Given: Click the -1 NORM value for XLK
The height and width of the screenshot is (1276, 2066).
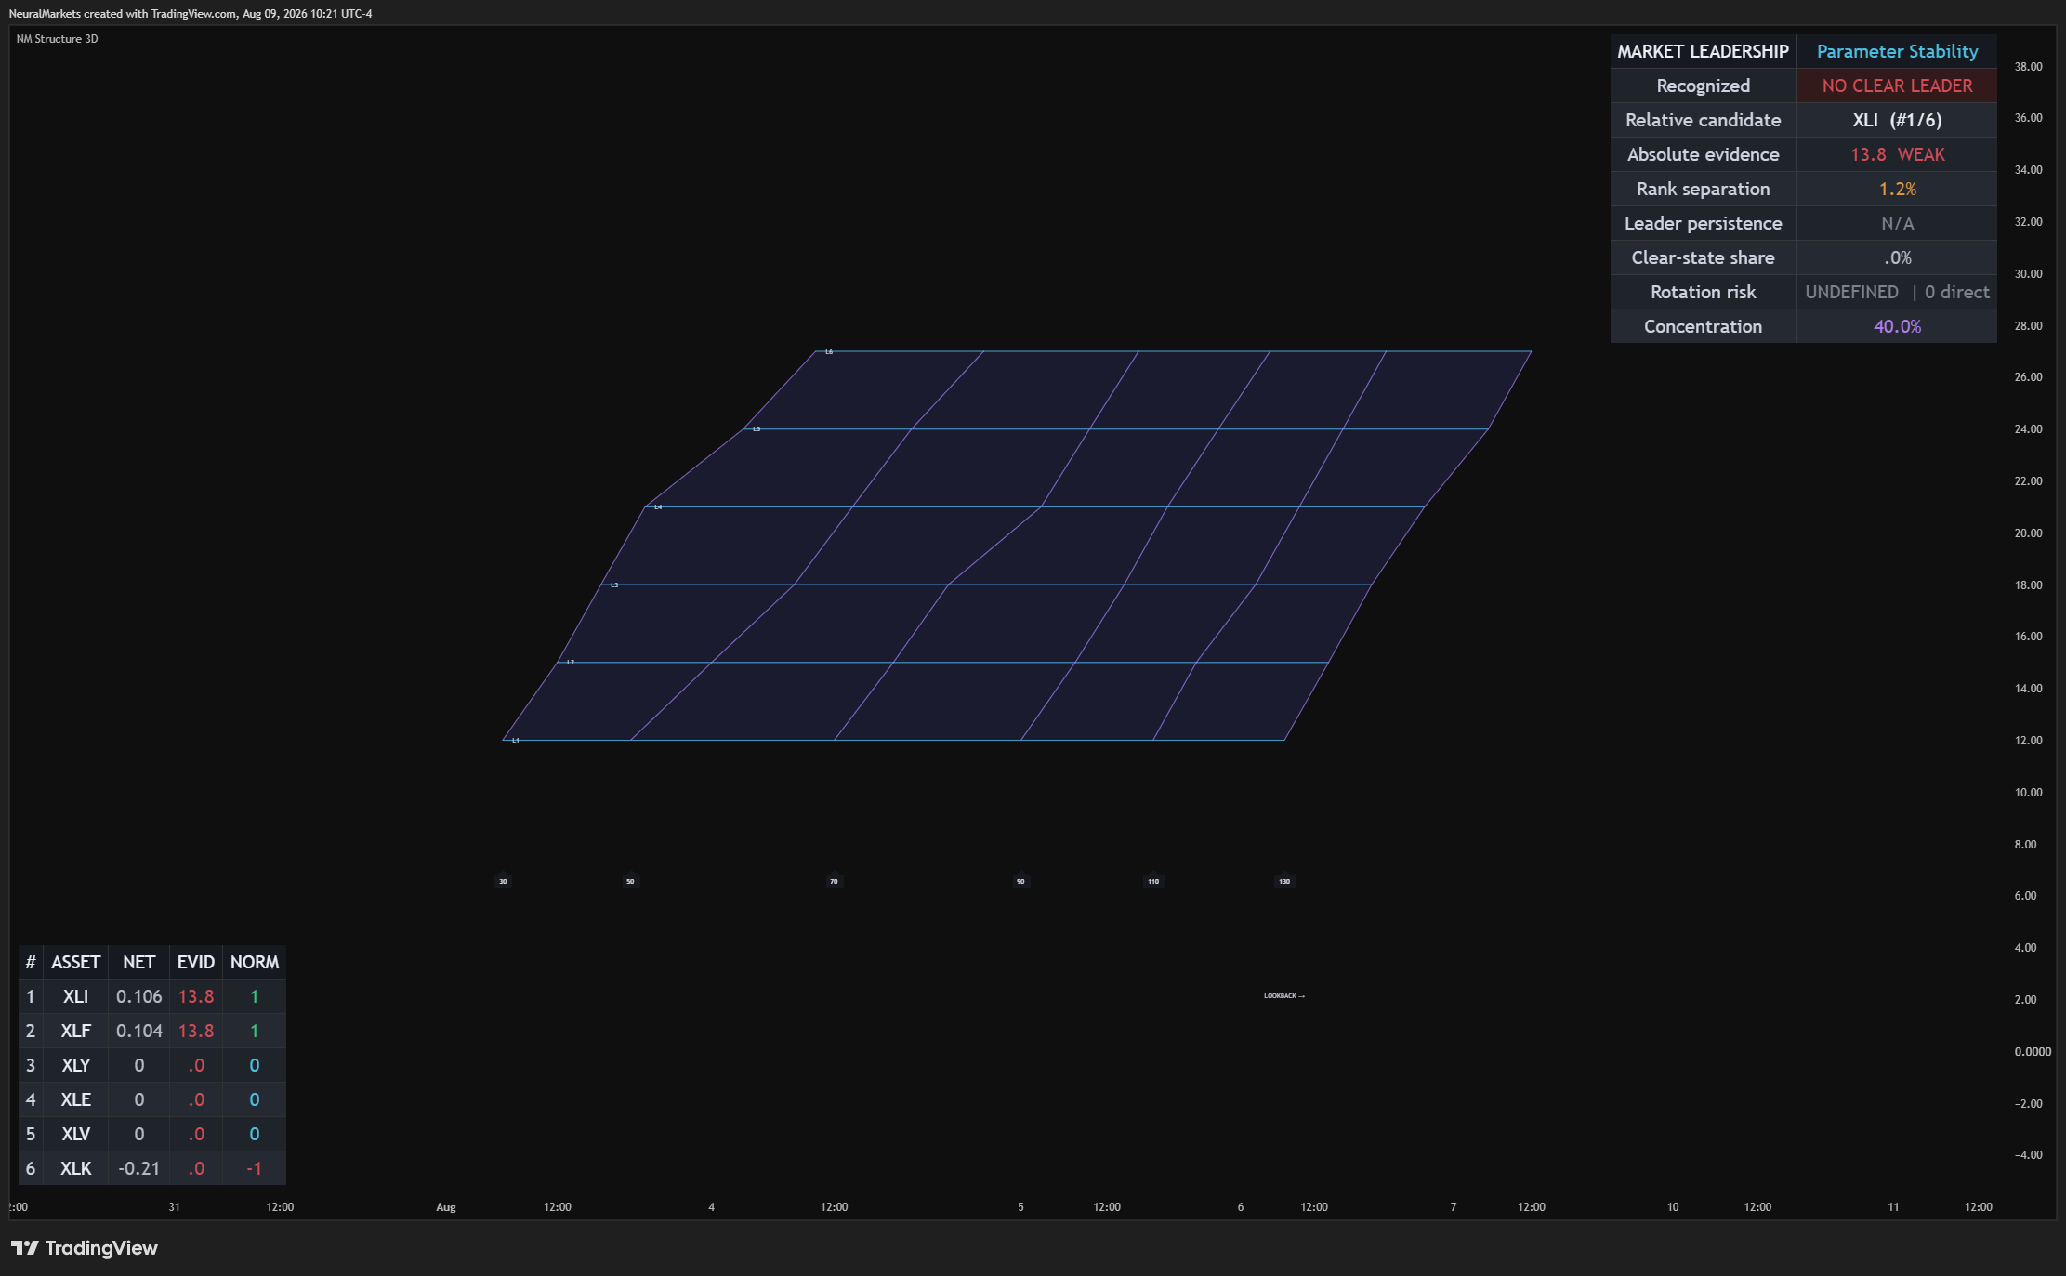Looking at the screenshot, I should coord(254,1168).
